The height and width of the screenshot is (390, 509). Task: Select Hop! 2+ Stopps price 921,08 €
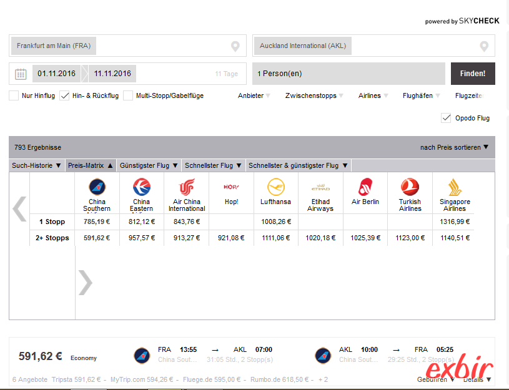click(x=231, y=238)
